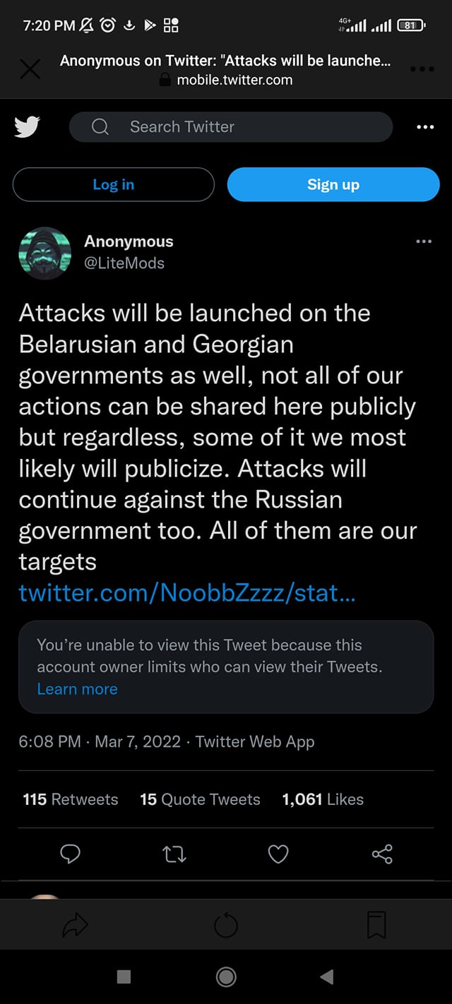Close the browser tab with X
The height and width of the screenshot is (1004, 452).
click(x=30, y=69)
